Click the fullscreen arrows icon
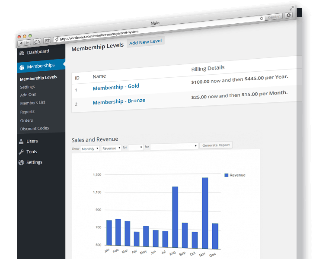This screenshot has width=316, height=259. [291, 9]
